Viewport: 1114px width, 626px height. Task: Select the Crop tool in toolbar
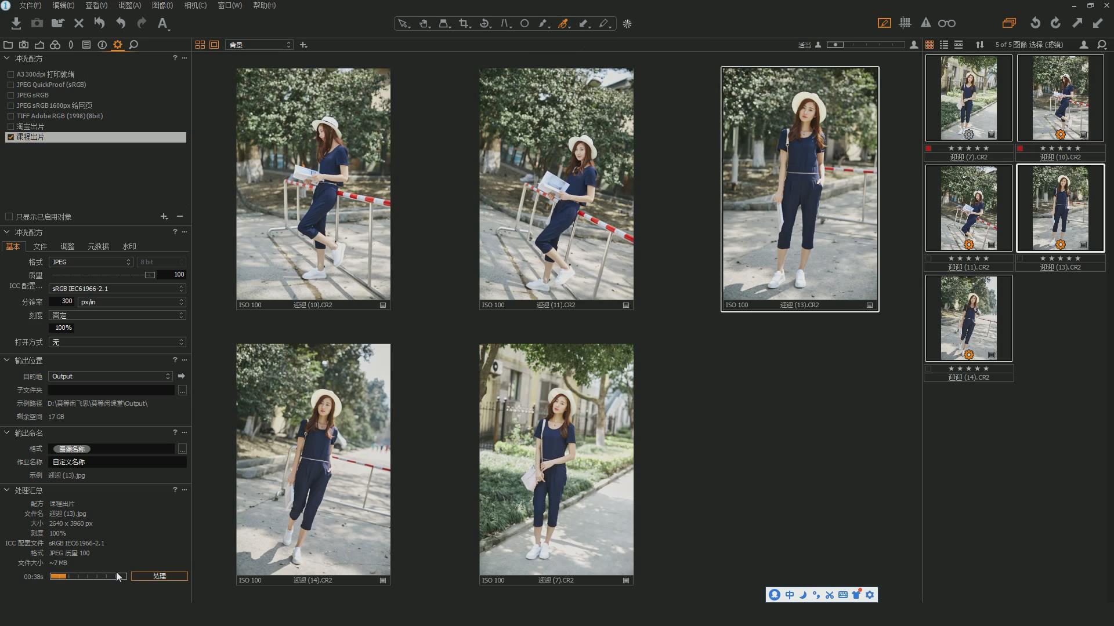(464, 24)
